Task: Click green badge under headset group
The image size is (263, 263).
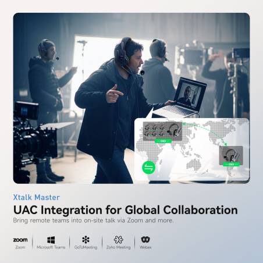Action: click(164, 141)
